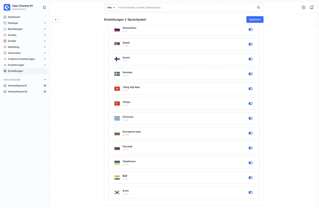Turn off the Suomi language toggle
The image size is (319, 208).
click(x=250, y=59)
